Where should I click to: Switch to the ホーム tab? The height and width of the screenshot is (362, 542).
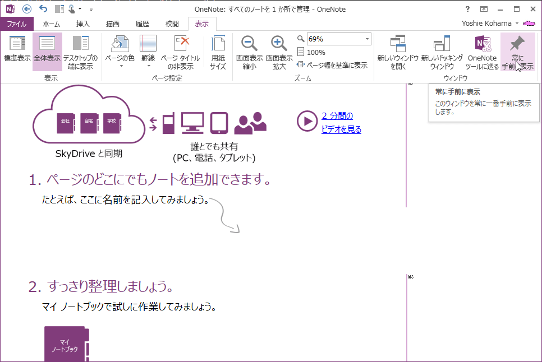pos(51,24)
